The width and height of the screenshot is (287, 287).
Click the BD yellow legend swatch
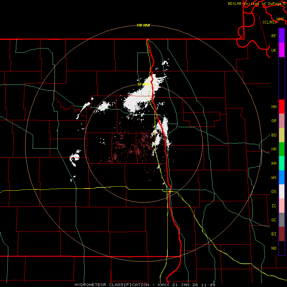tap(282, 135)
